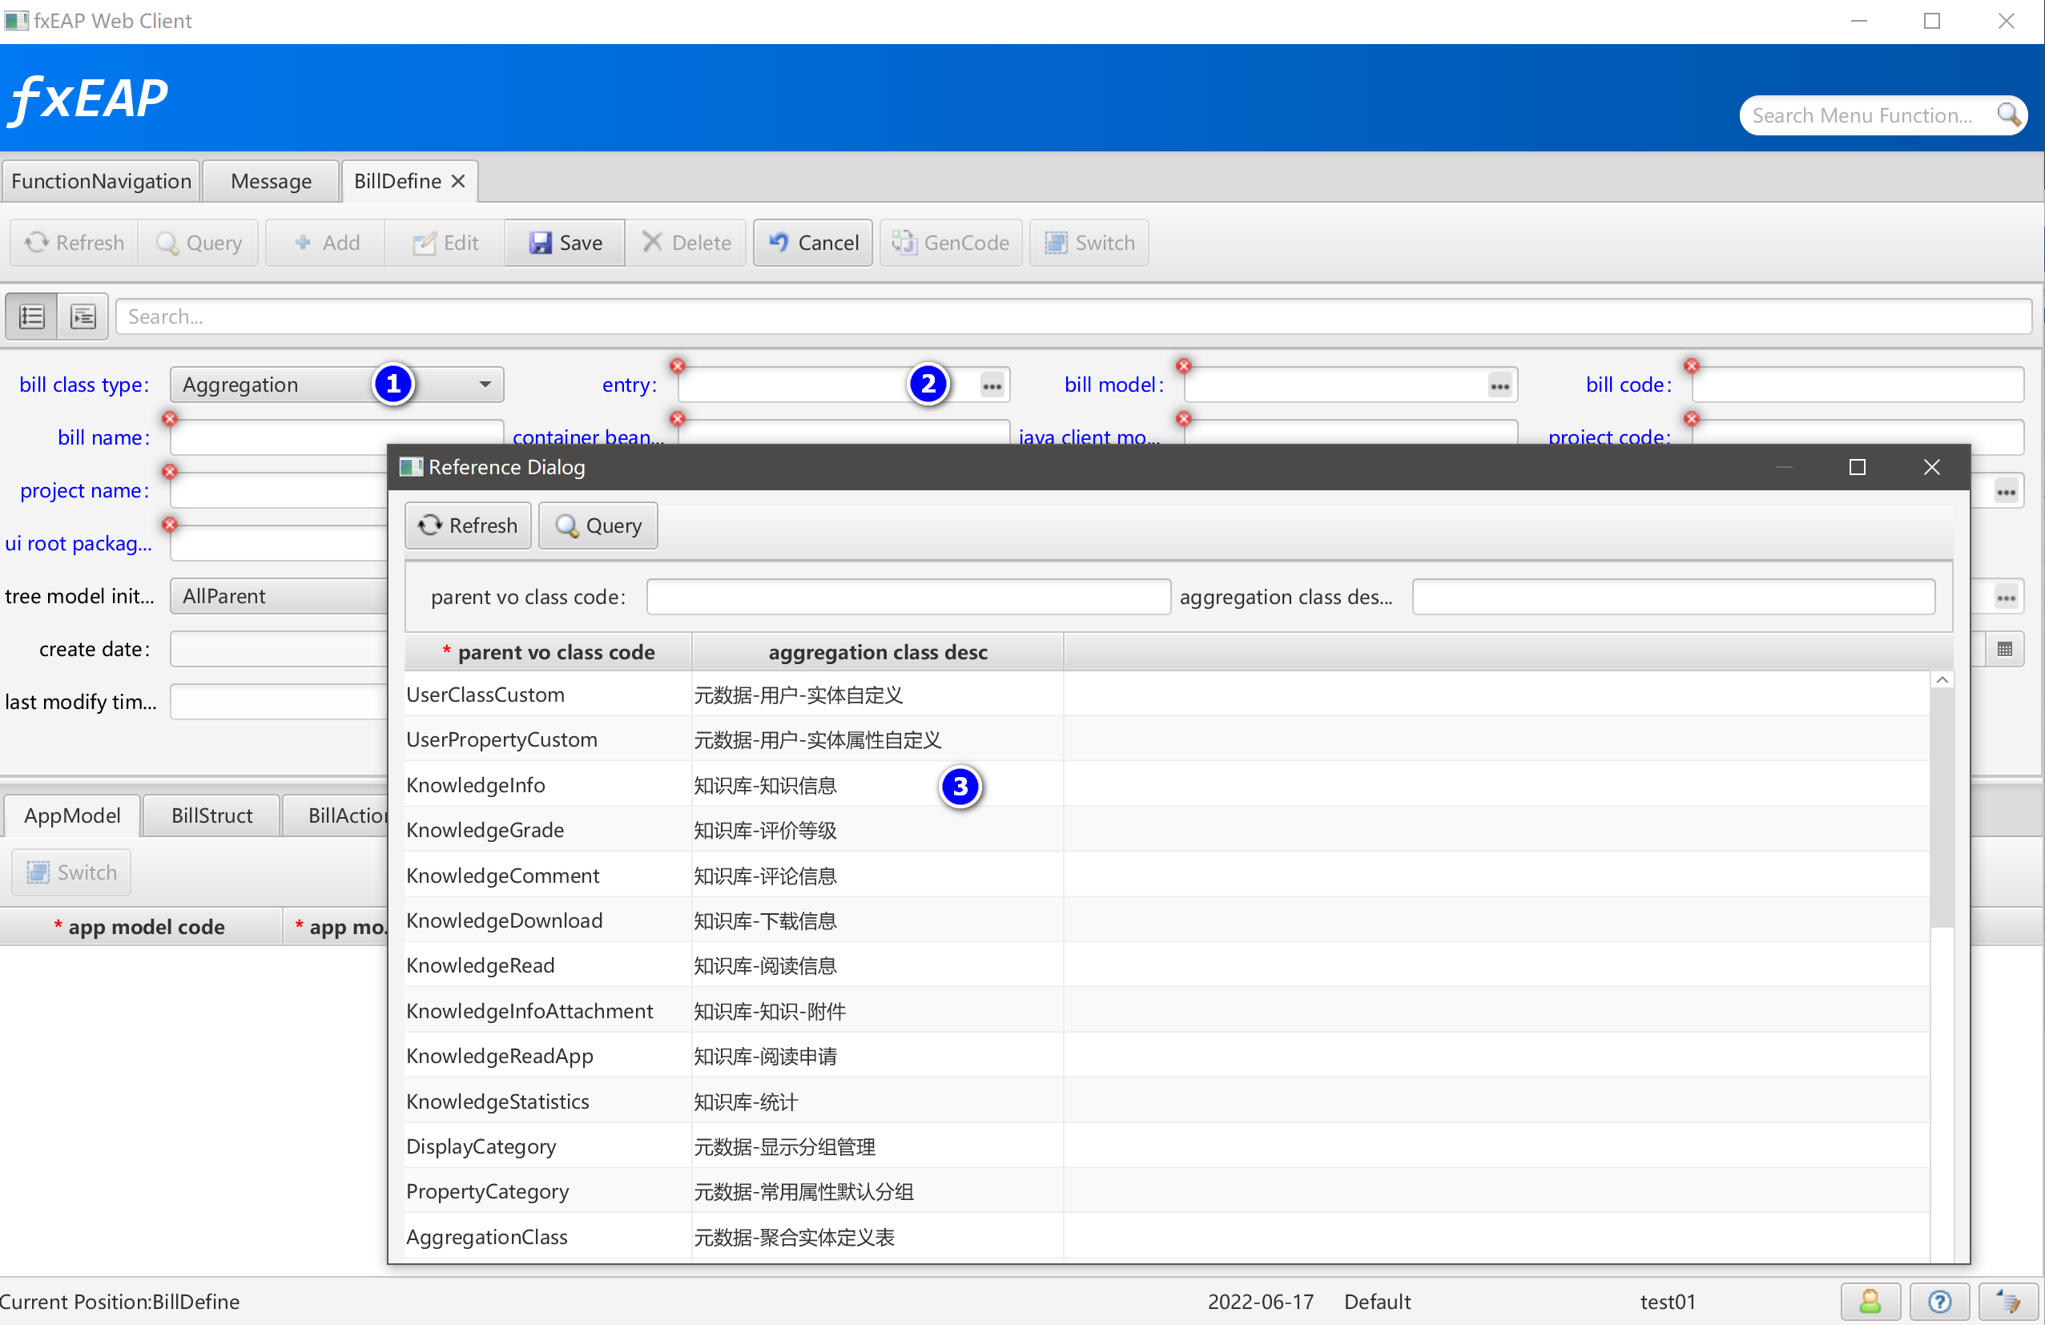This screenshot has height=1325, width=2045.
Task: Switch to card view icon
Action: pyautogui.click(x=83, y=317)
